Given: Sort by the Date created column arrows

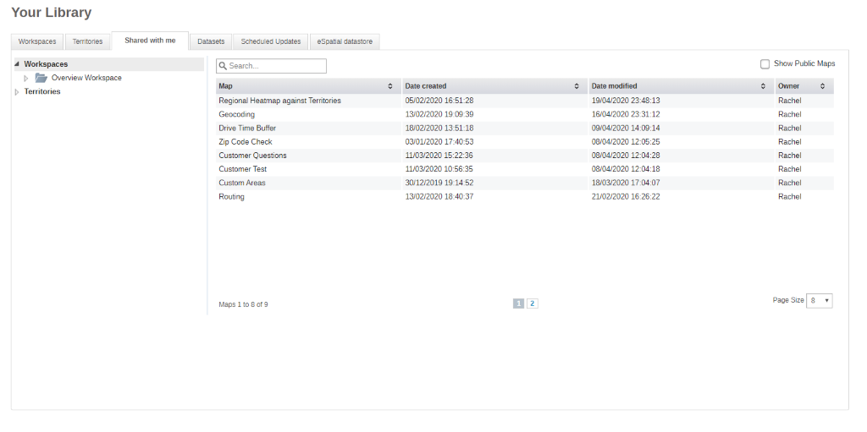Looking at the screenshot, I should click(x=577, y=86).
